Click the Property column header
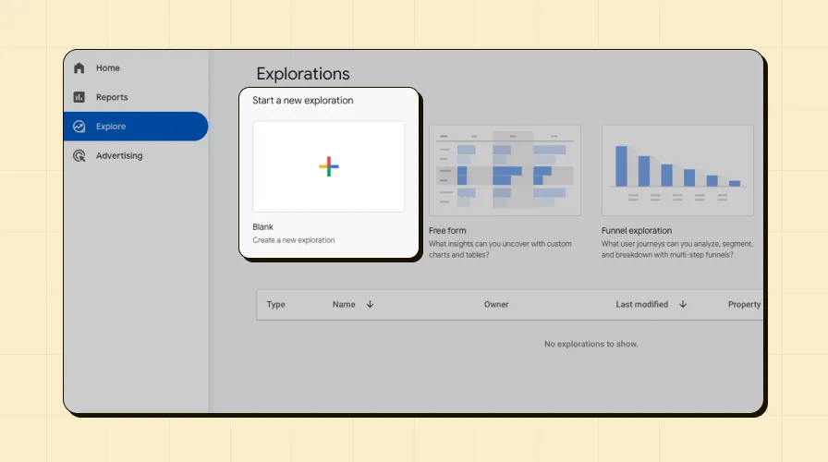The height and width of the screenshot is (462, 828). (x=744, y=305)
